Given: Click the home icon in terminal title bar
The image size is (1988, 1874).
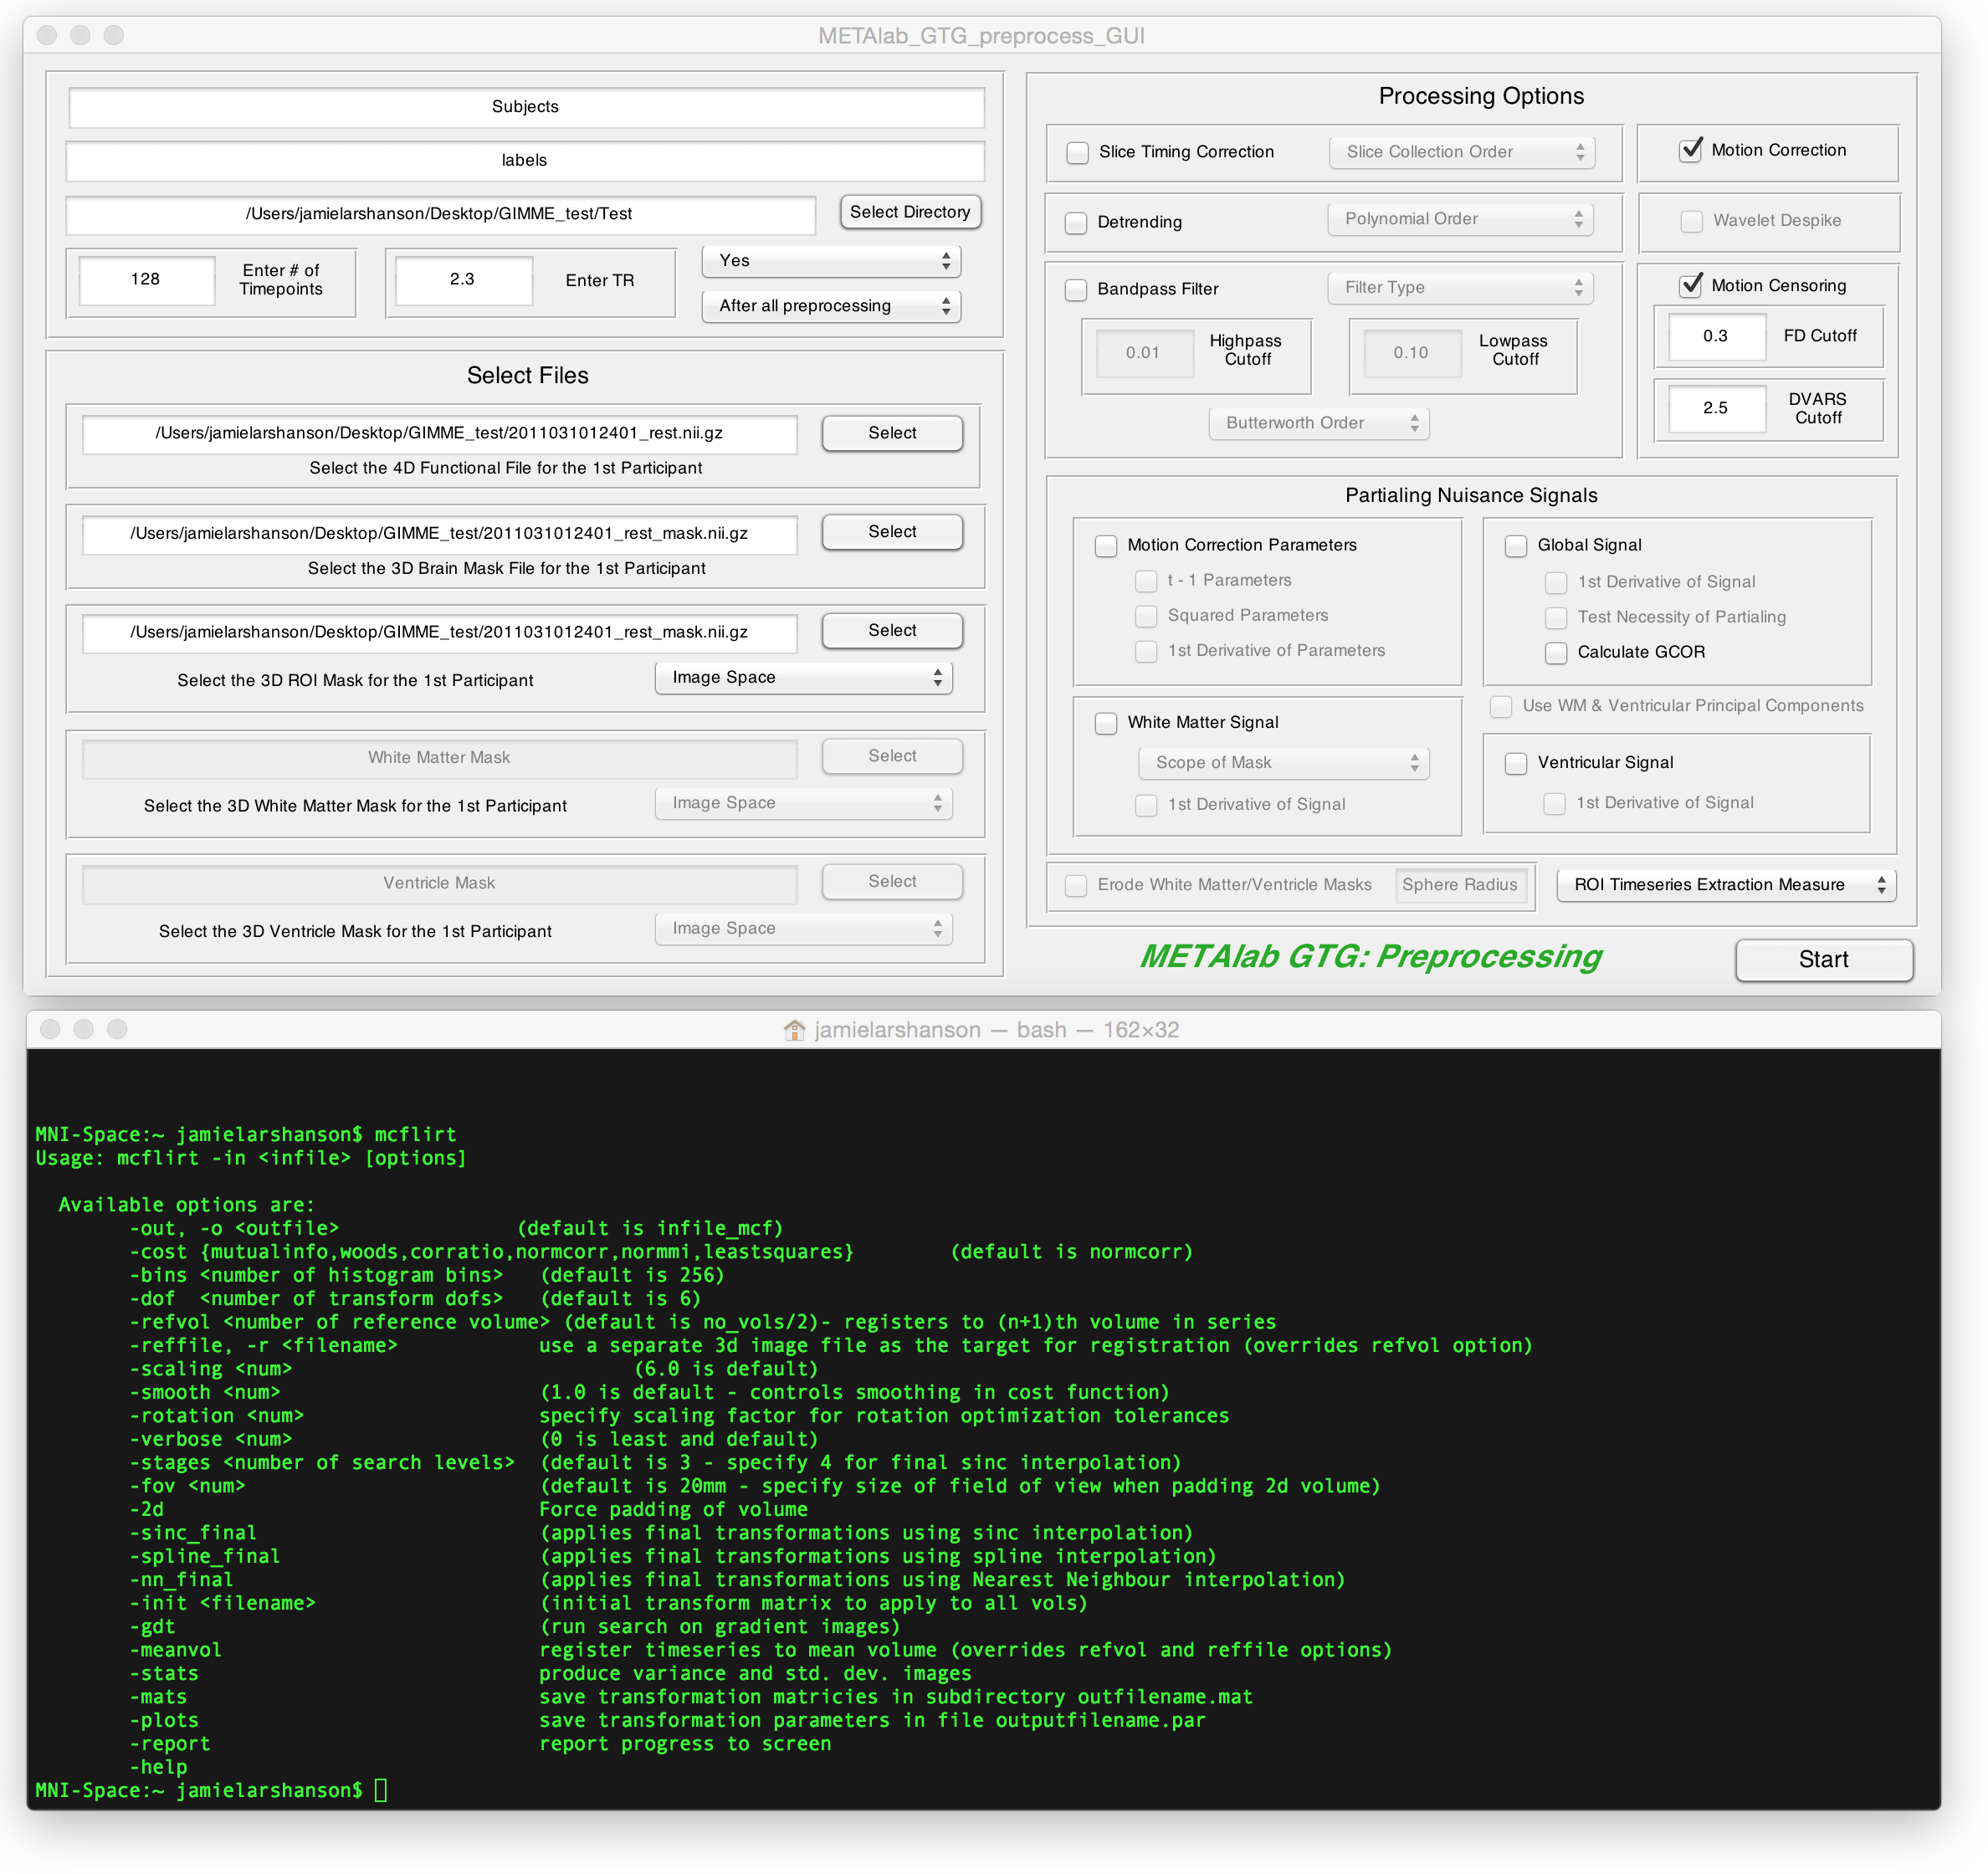Looking at the screenshot, I should tap(794, 1030).
